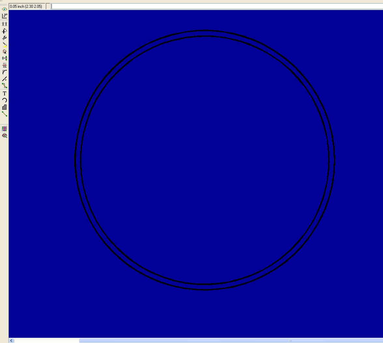Select the Polygon tool
Viewport: 383px width, 343px height.
pos(5,107)
